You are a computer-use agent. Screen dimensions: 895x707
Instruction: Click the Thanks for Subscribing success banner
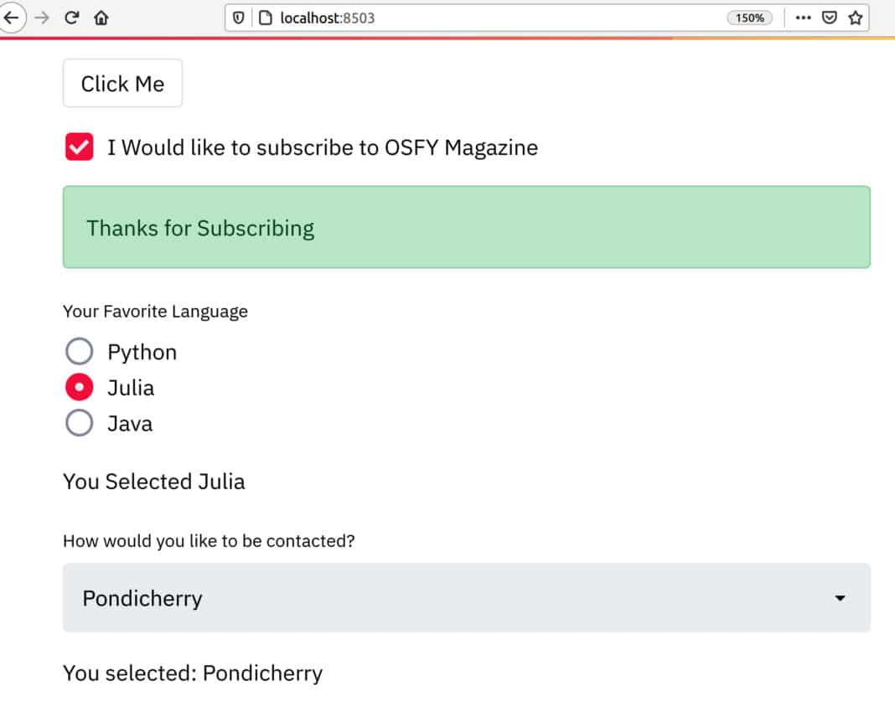[466, 227]
